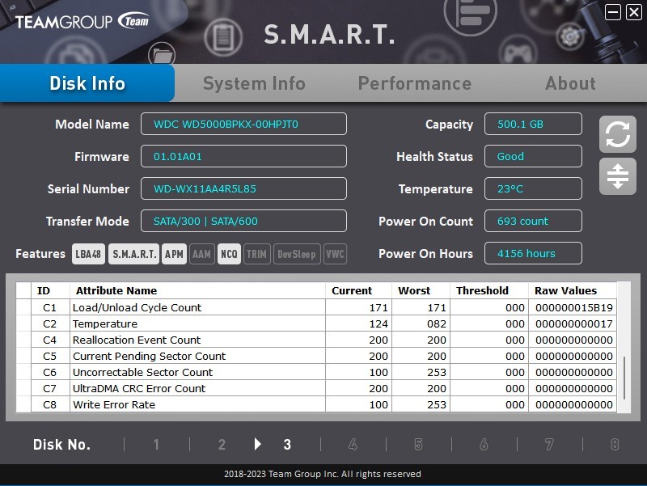Viewport: 647px width, 486px height.
Task: Click raw value 000000000017
Action: pos(574,323)
